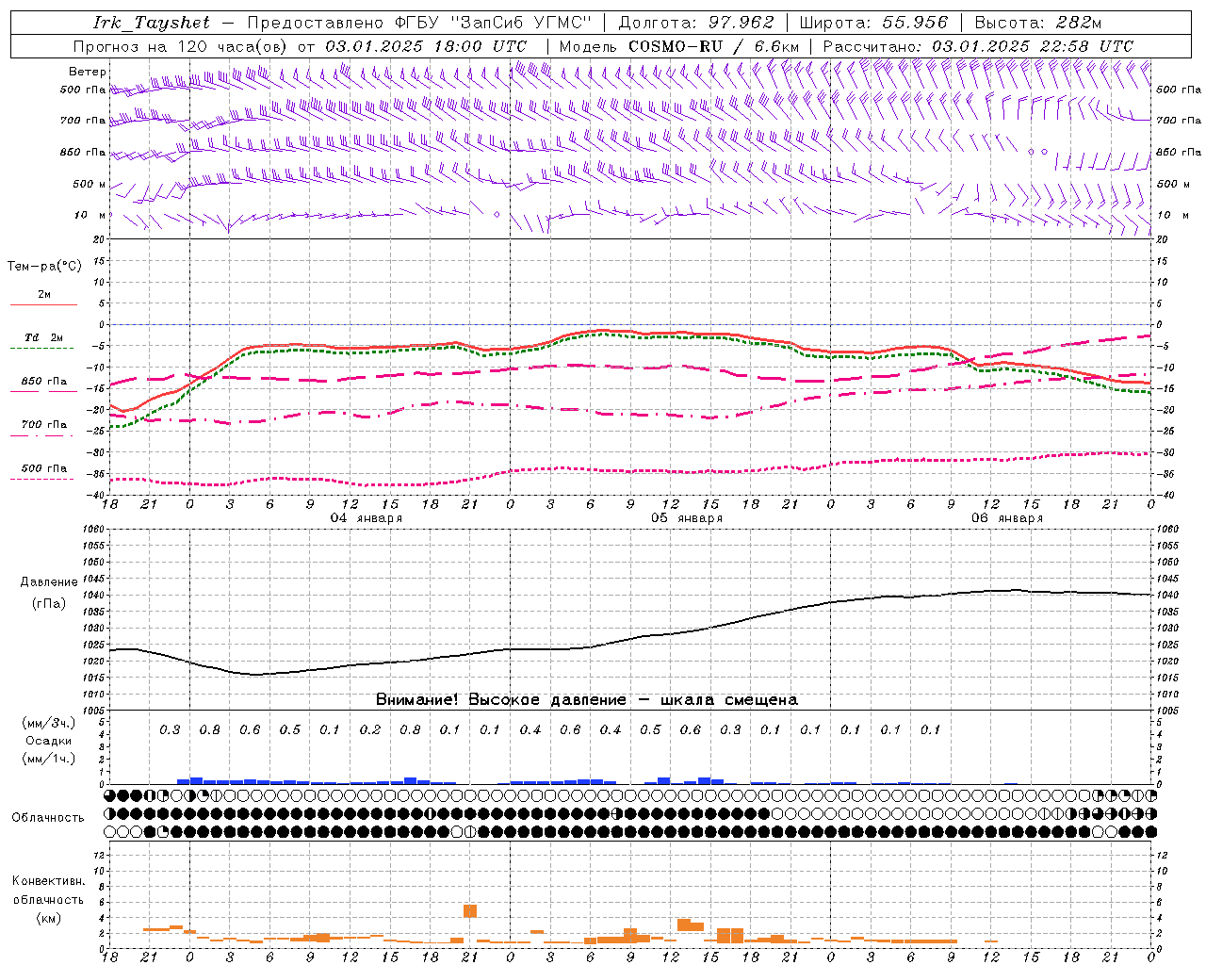
Task: Click the '(гПа)' unit label under Давление
Action: 49,604
